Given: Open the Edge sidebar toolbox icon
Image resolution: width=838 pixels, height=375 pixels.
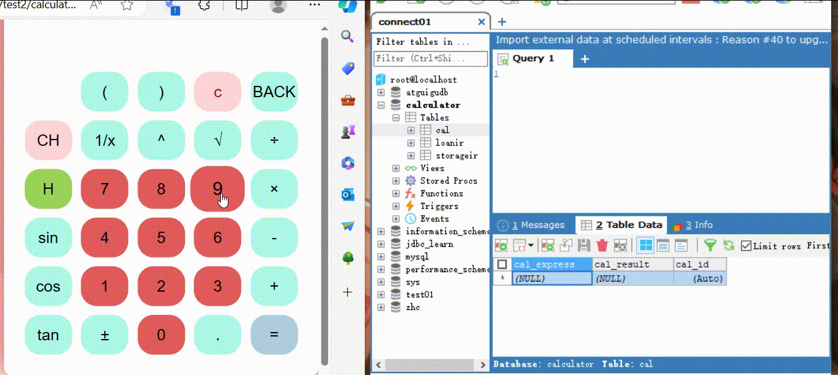Looking at the screenshot, I should pos(348,100).
